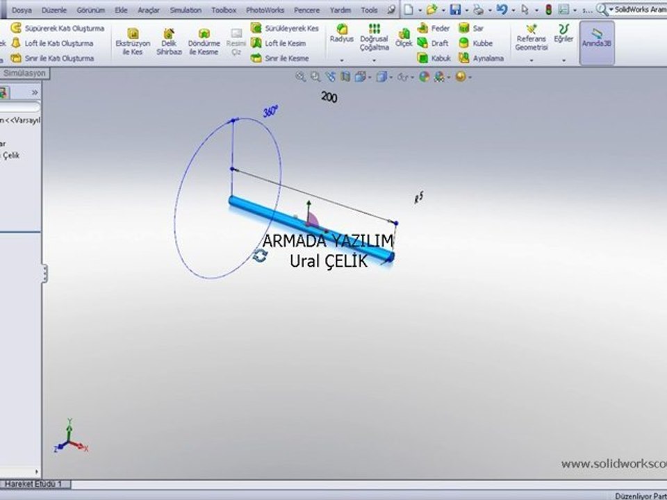Open the dropdown arrow beside Save icon

(467, 10)
